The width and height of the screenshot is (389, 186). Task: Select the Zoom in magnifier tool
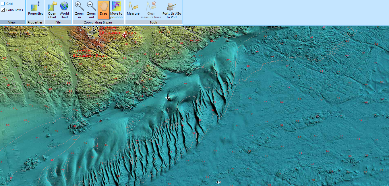coord(80,9)
